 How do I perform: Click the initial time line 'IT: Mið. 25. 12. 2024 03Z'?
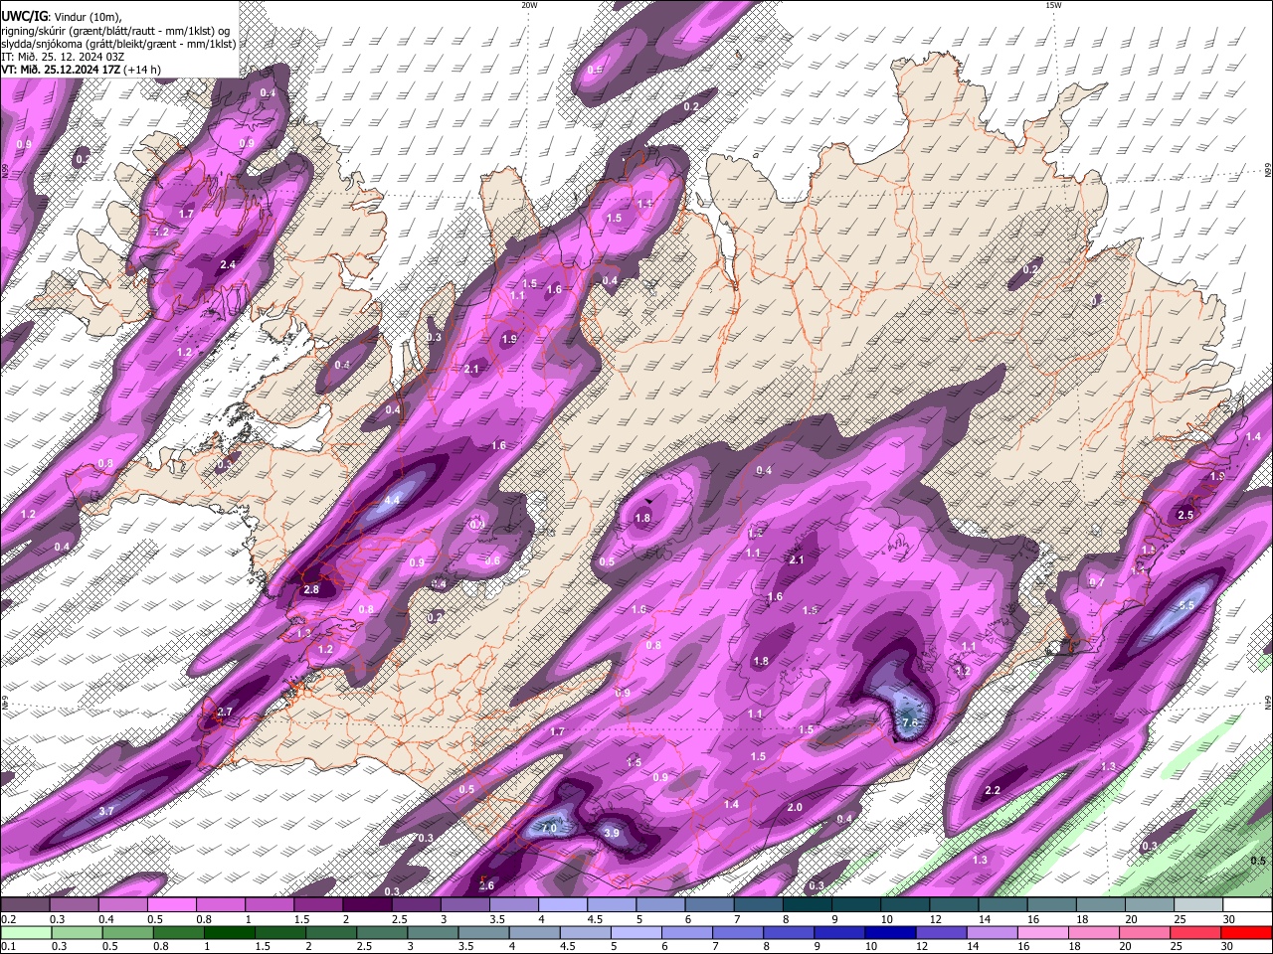[62, 57]
